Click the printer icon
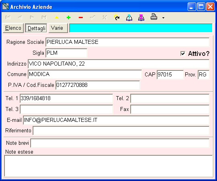 coord(154,17)
